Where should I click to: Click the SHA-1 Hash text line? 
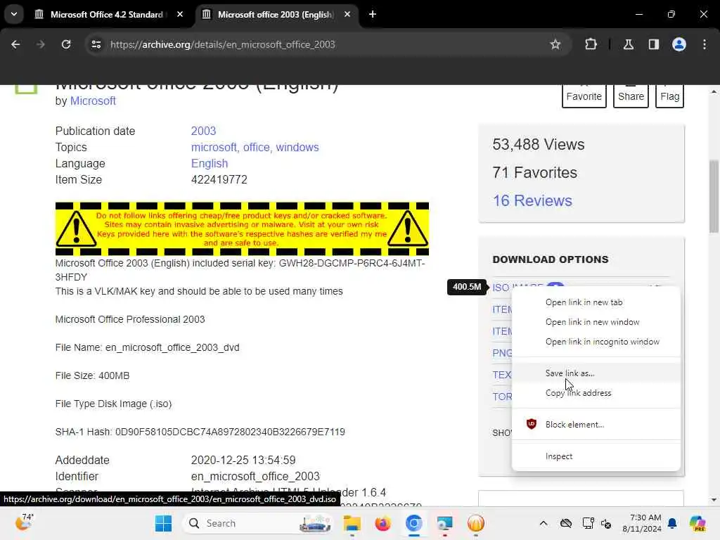(200, 432)
